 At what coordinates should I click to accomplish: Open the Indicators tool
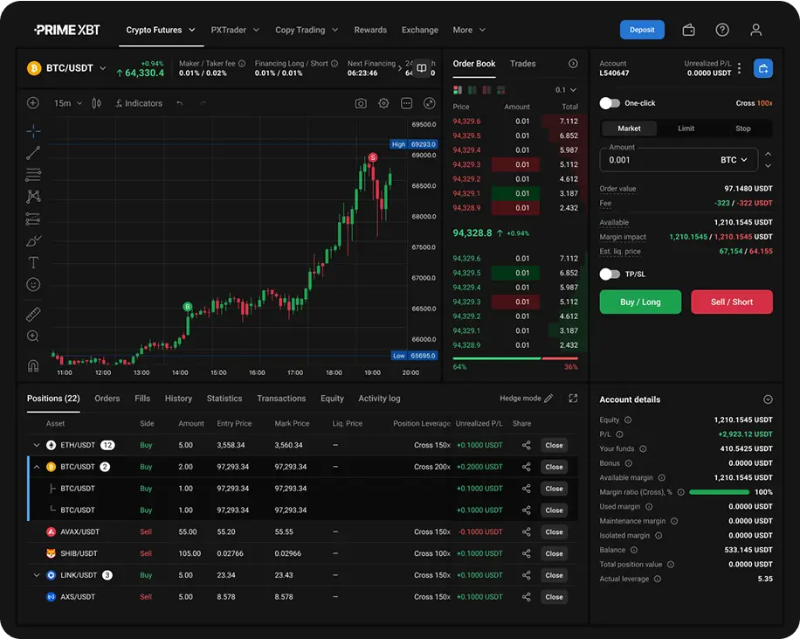coord(139,103)
